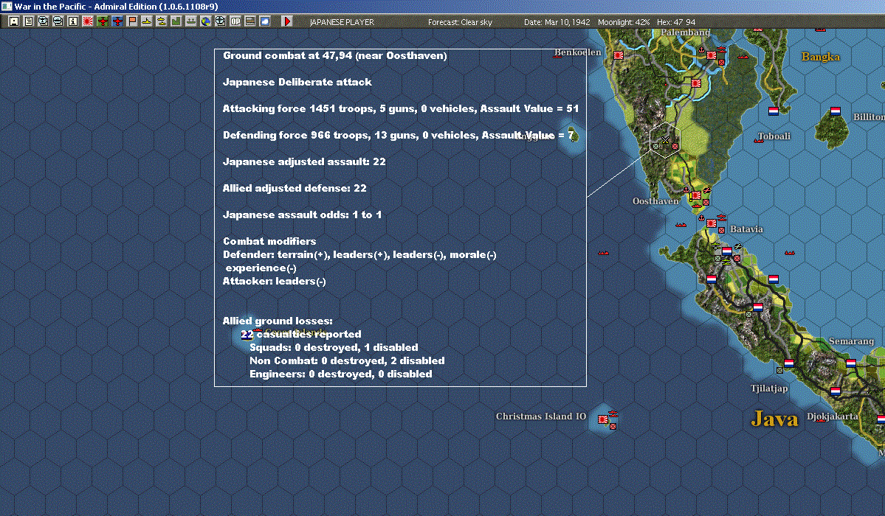Click the globe toolbar icon

tap(206, 21)
